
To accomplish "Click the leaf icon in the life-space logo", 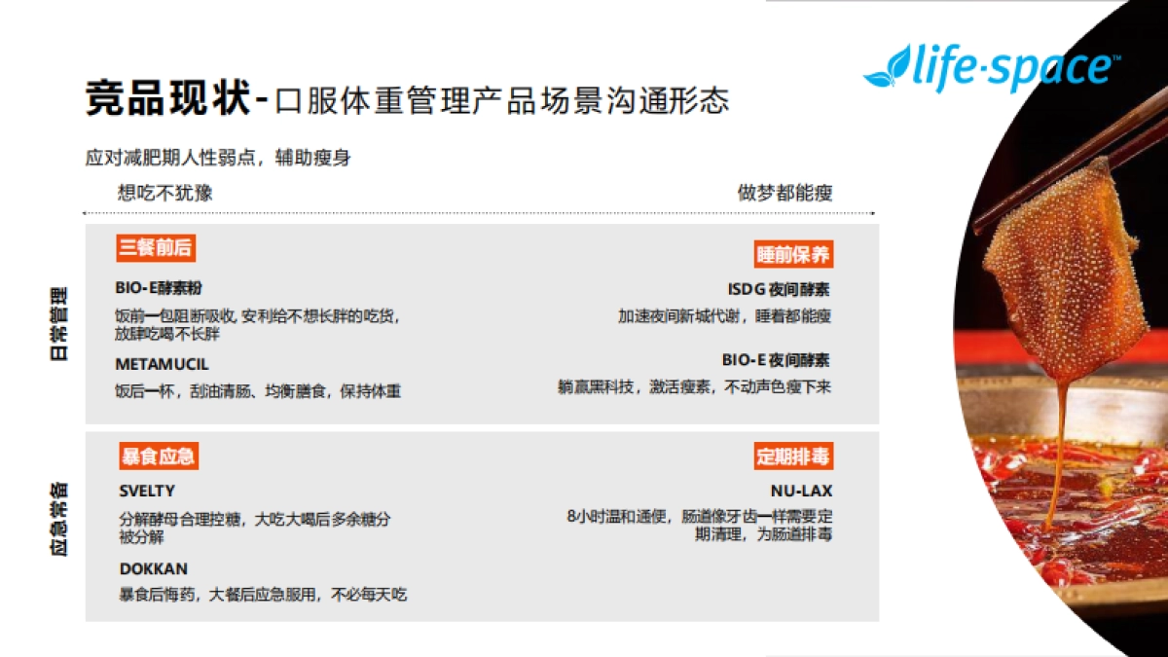I will click(887, 70).
